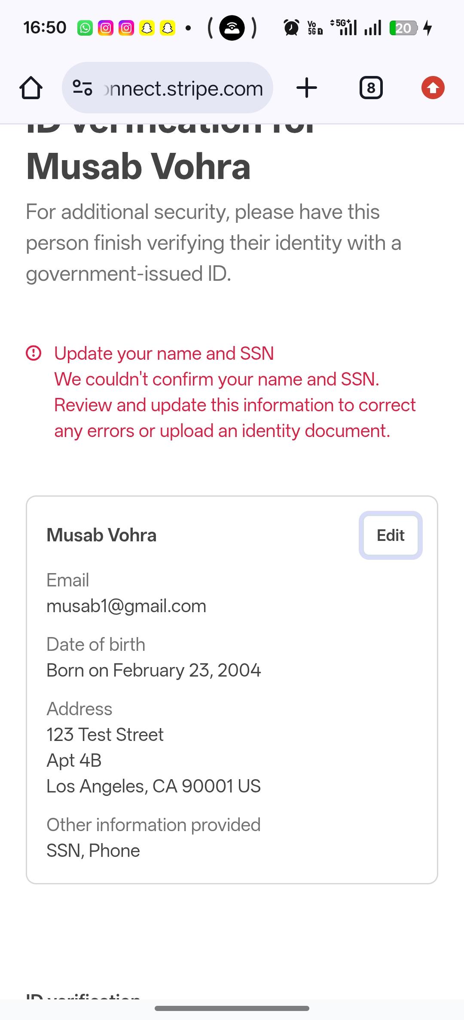Tap the alarm clock status icon
464x1020 pixels.
click(x=292, y=28)
